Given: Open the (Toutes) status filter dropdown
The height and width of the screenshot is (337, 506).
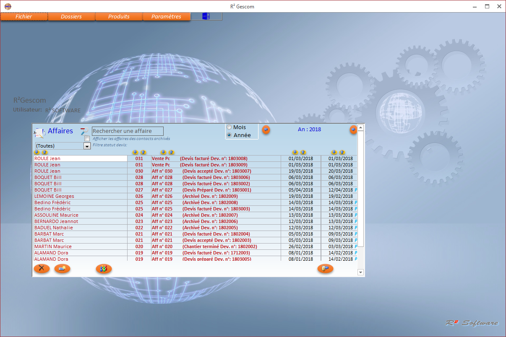Looking at the screenshot, I should (x=87, y=146).
